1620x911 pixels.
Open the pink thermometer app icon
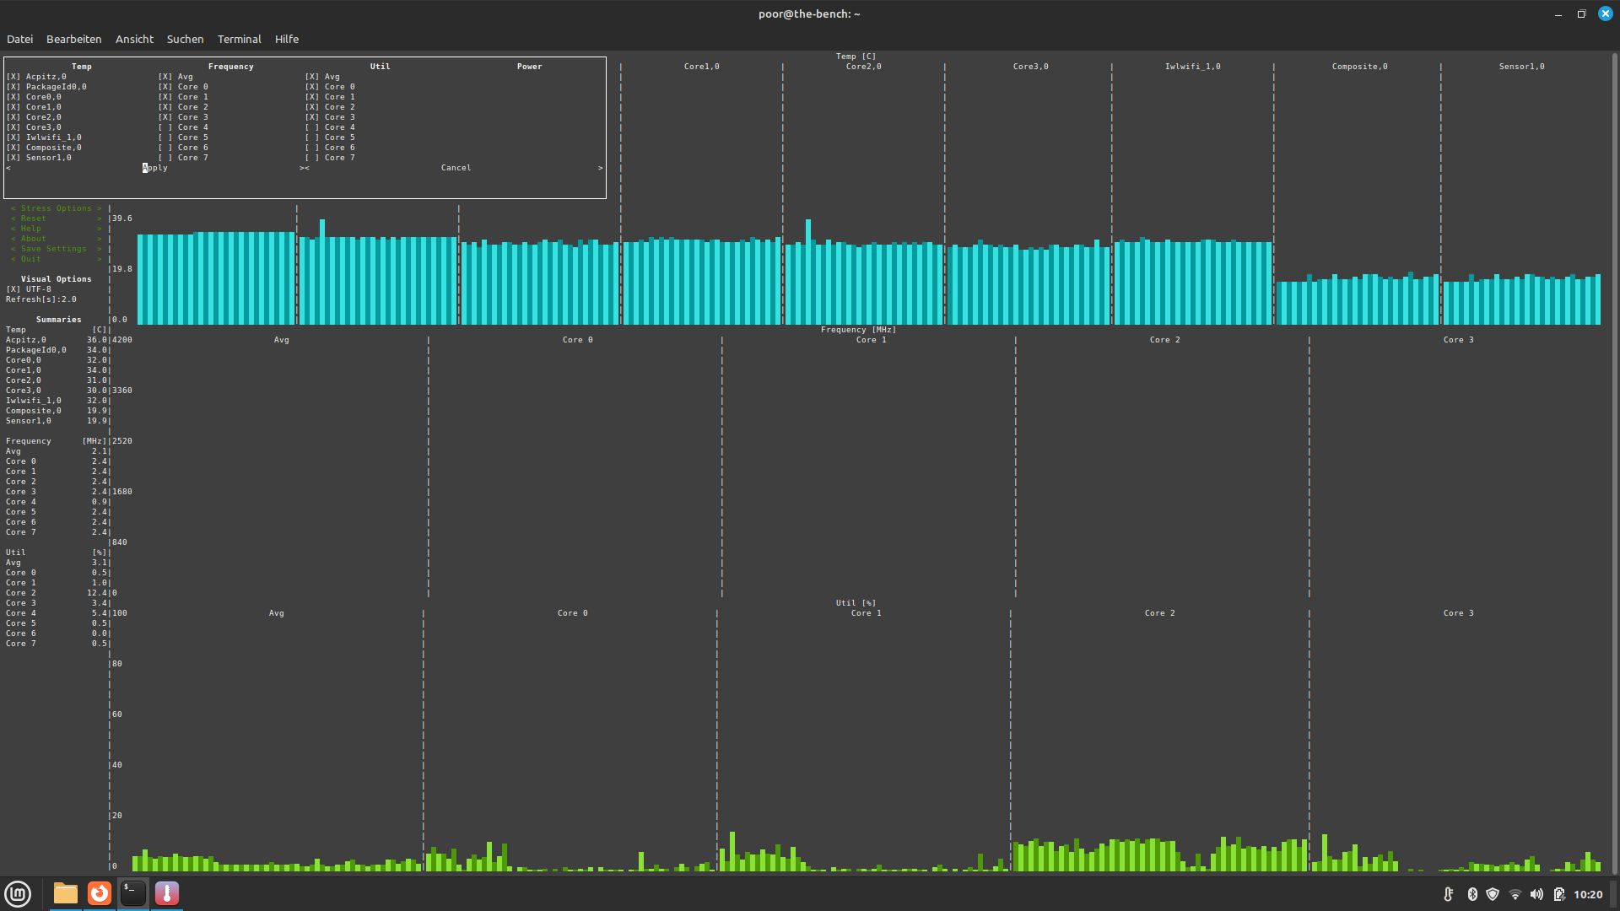click(167, 893)
